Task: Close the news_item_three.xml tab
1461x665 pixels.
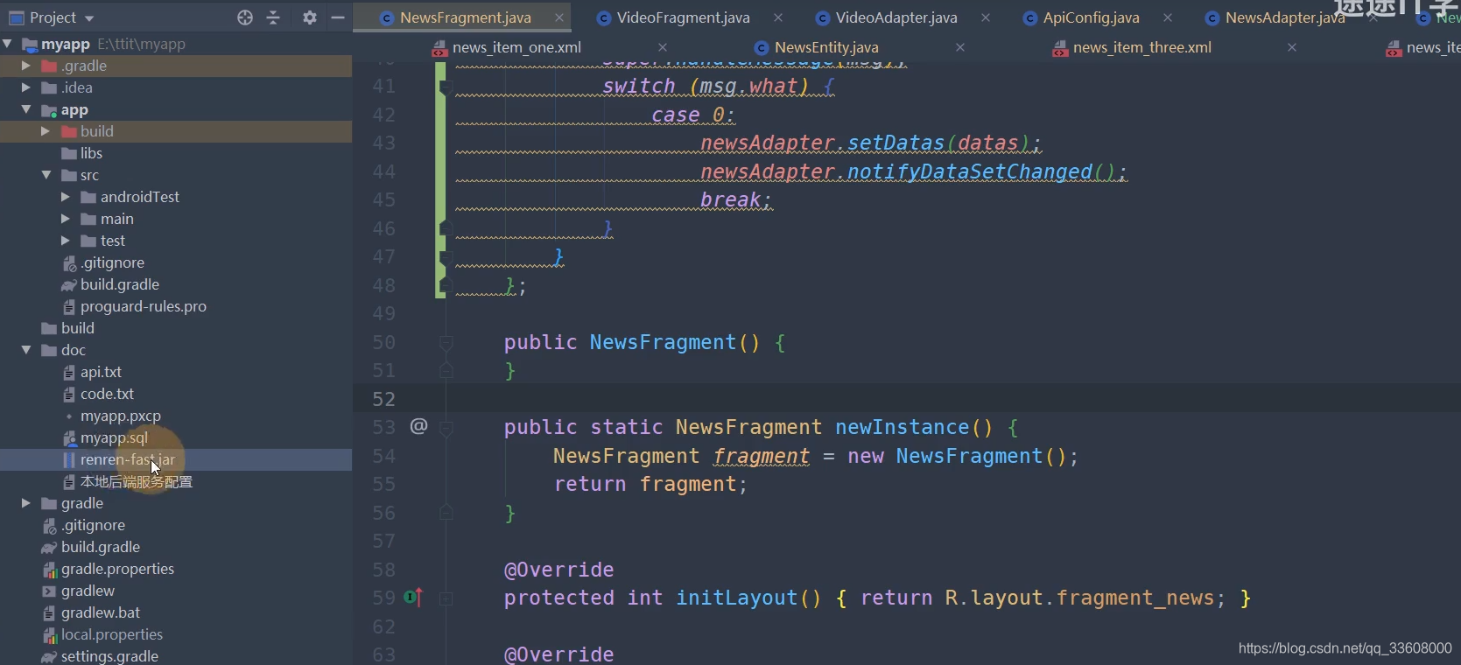Action: click(1292, 47)
